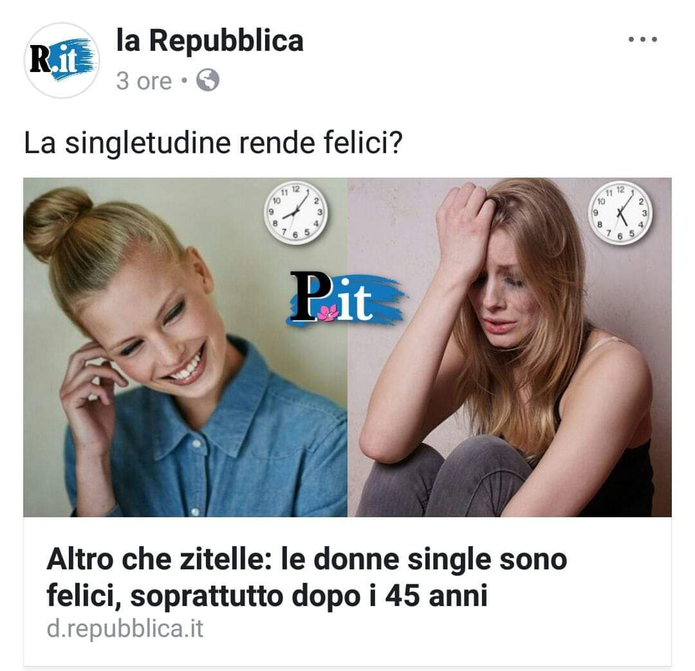
Task: Click the d.repubblica.it source domain
Action: point(125,629)
